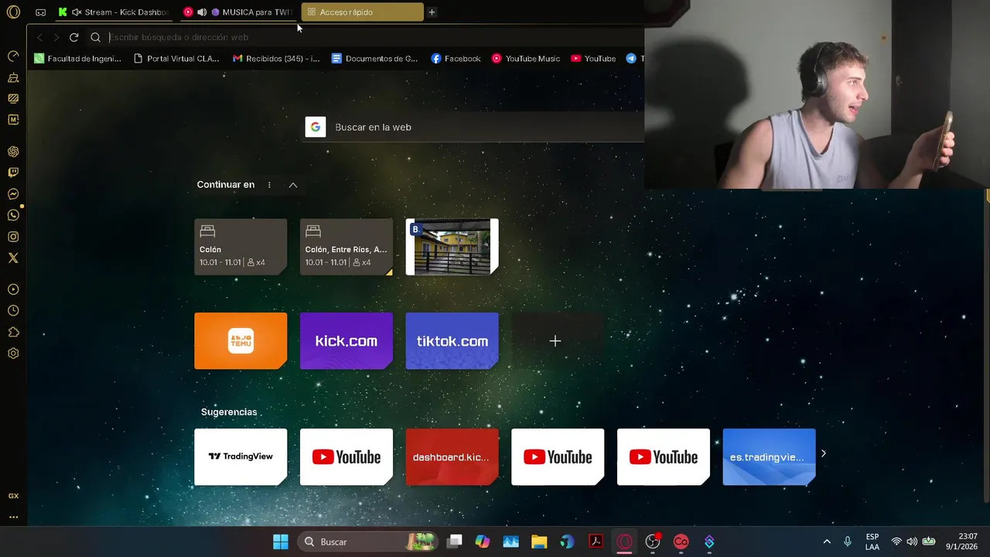Reload the current page
The width and height of the screenshot is (990, 557).
[73, 37]
